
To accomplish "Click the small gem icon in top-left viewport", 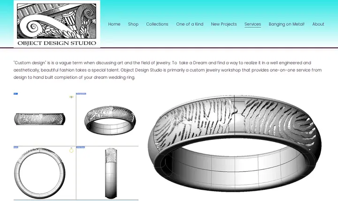I will [71, 97].
